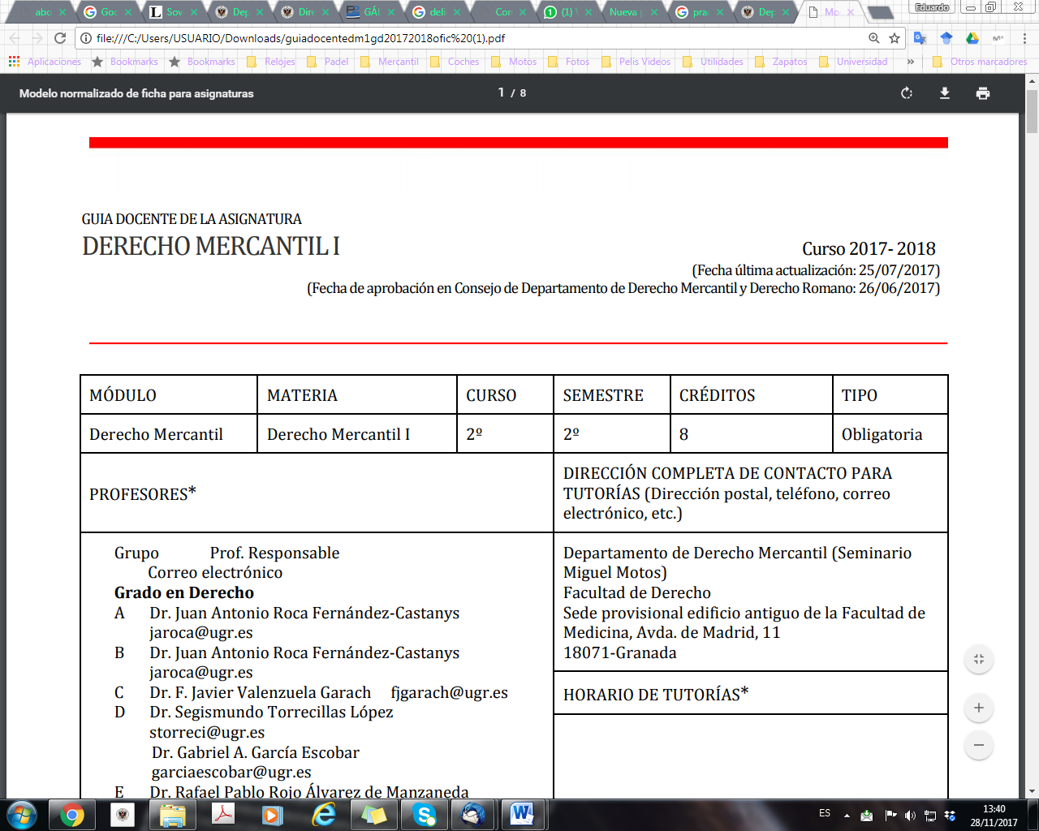Viewport: 1039px width, 831px height.
Task: Open Microsoft Word from the taskbar
Action: (x=521, y=814)
